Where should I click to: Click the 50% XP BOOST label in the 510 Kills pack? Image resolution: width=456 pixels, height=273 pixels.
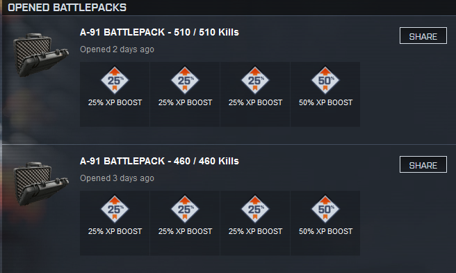click(325, 102)
